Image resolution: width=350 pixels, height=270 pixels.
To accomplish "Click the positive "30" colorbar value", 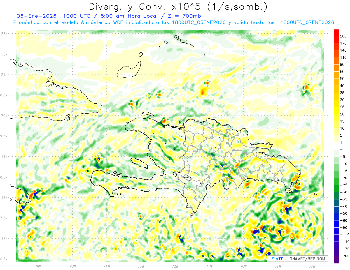I will pyautogui.click(x=342, y=100).
